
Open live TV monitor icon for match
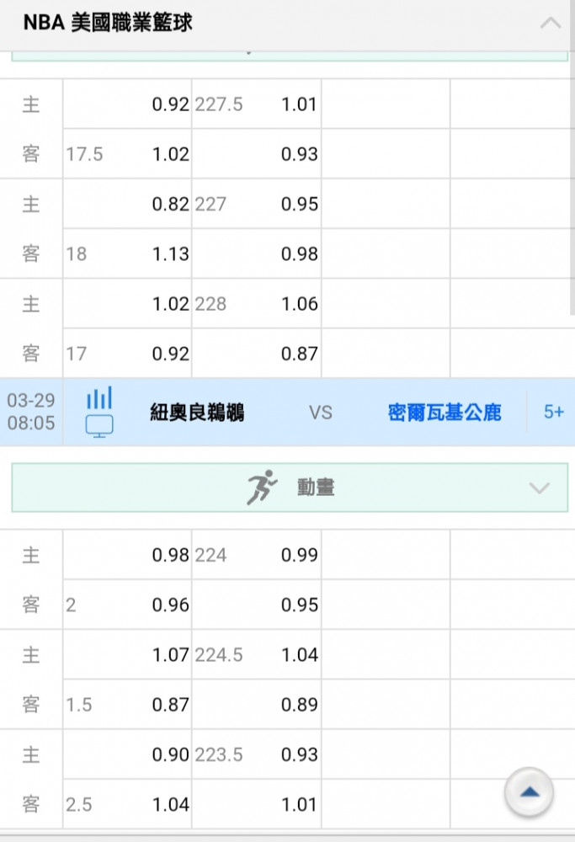99,426
